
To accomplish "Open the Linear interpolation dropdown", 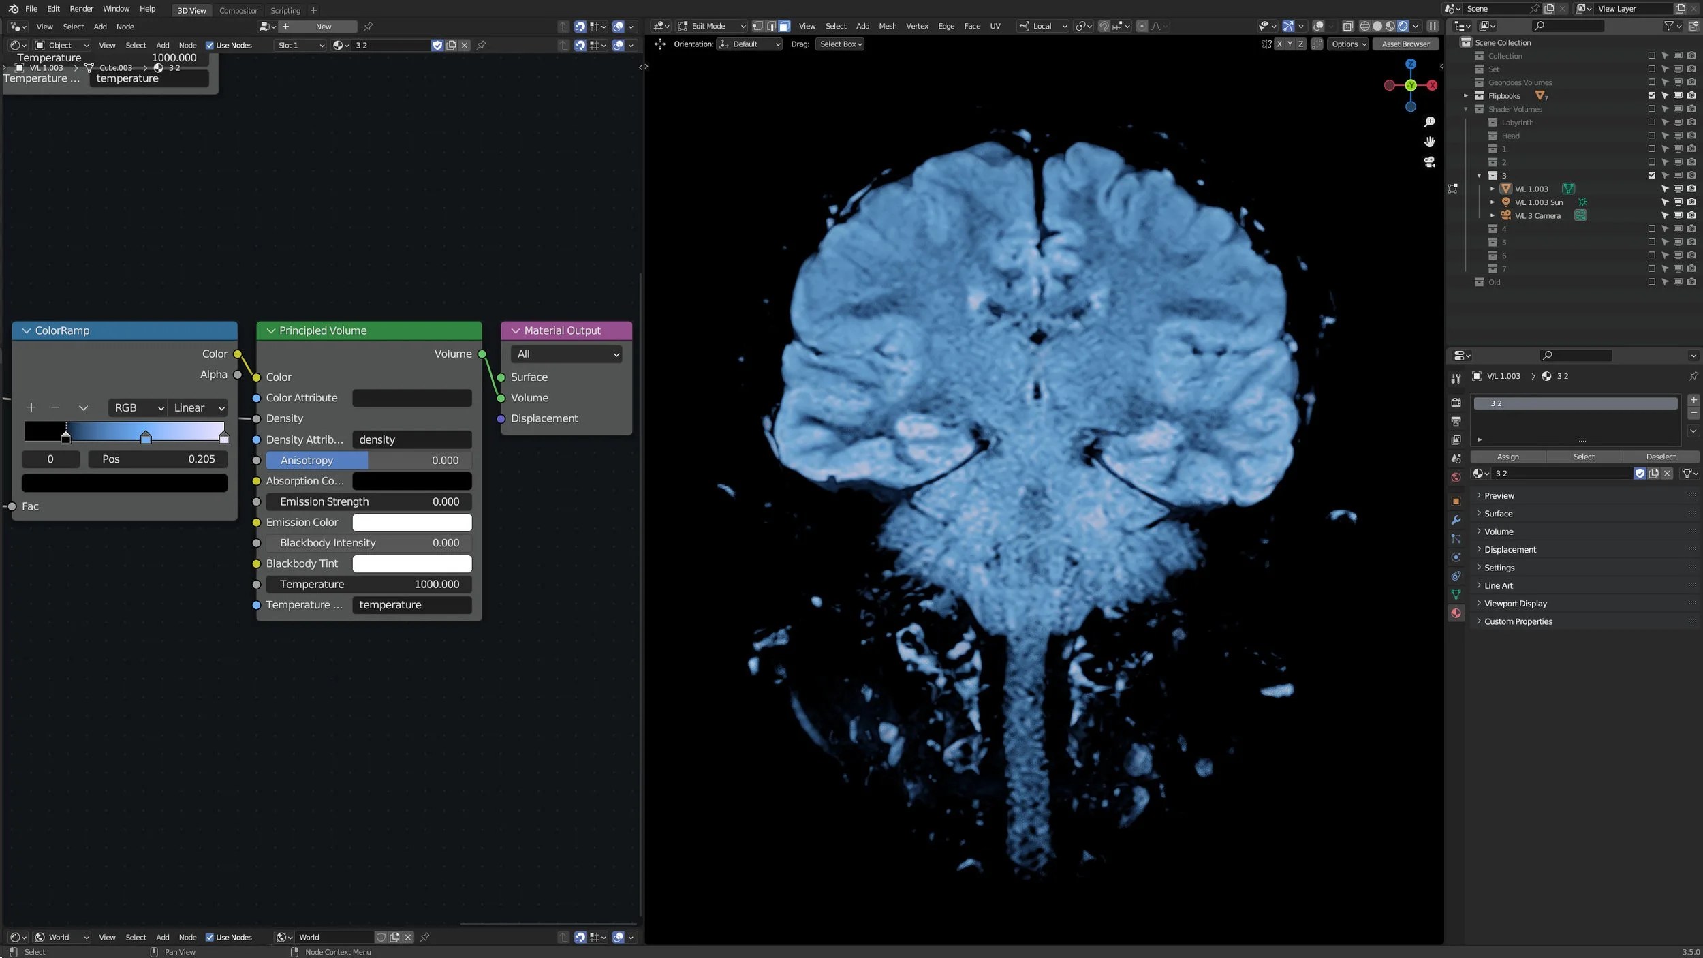I will click(198, 407).
